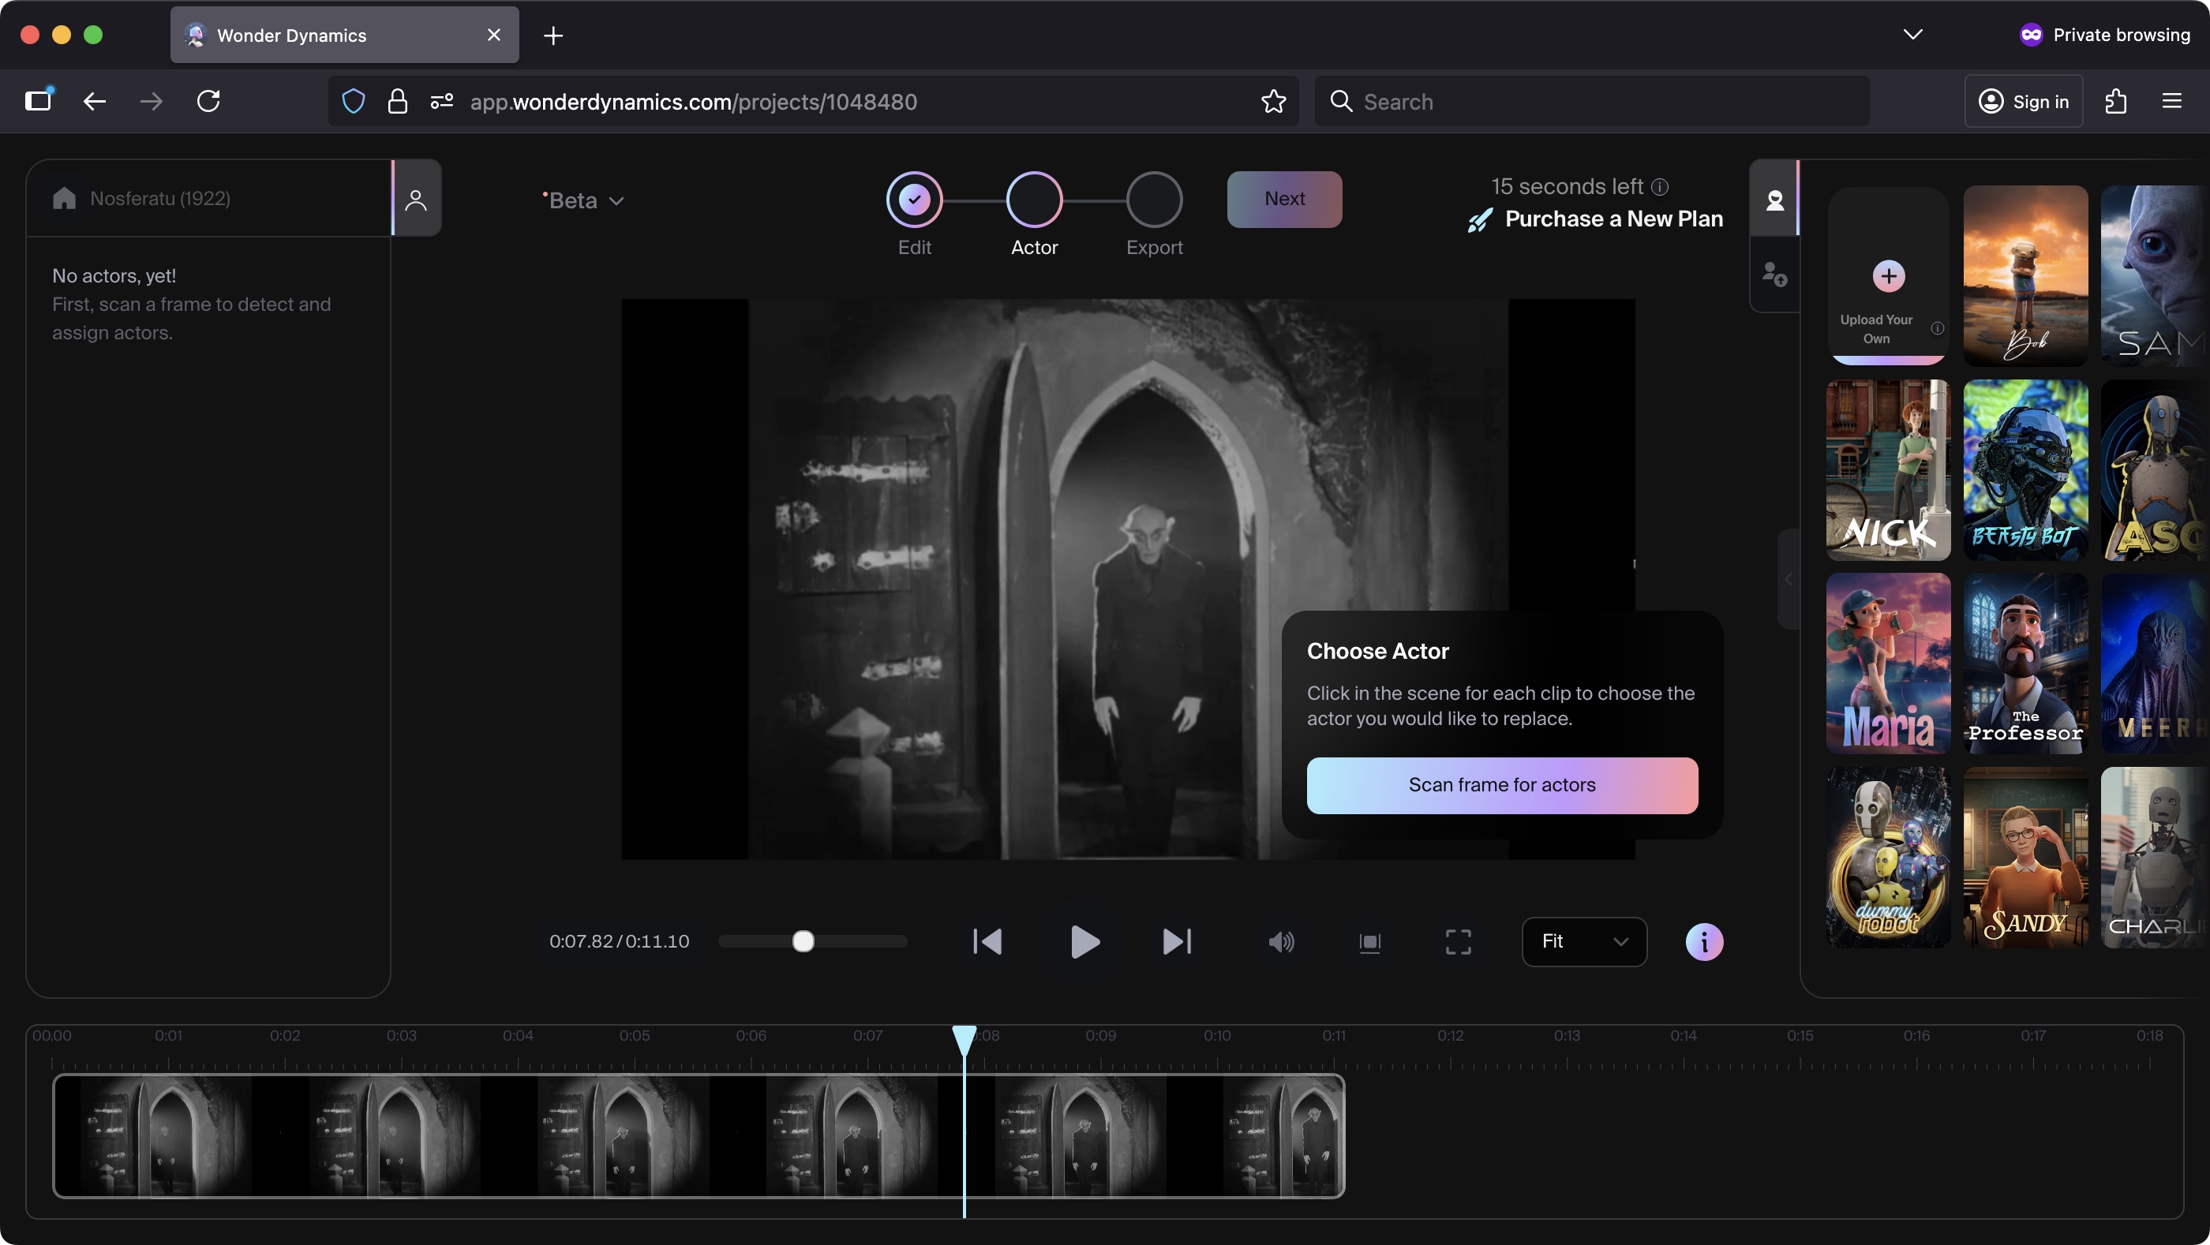The image size is (2210, 1245).
Task: Click the info circle icon near Fit
Action: coord(1704,941)
